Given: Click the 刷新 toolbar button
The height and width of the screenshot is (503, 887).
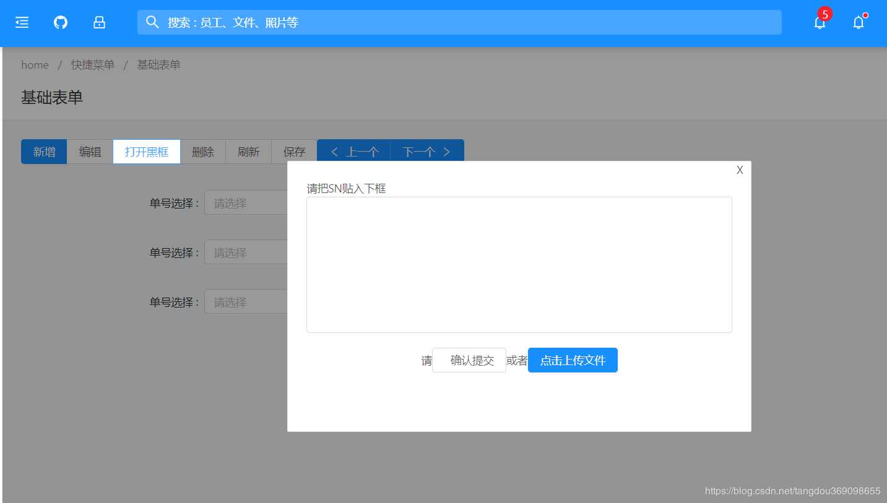Looking at the screenshot, I should [x=249, y=152].
